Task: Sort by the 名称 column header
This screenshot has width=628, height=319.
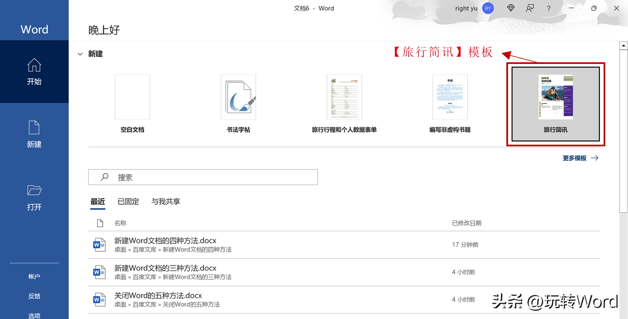Action: pyautogui.click(x=120, y=223)
